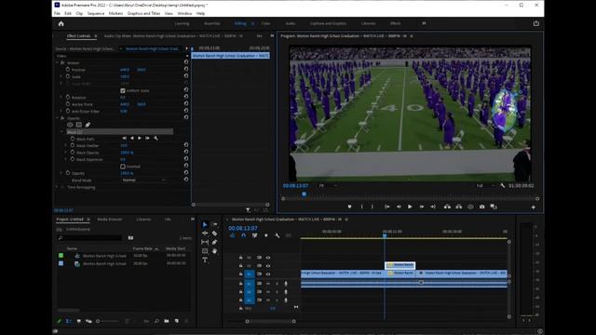Switch to the Color workspace tab
The width and height of the screenshot is (596, 335).
click(x=265, y=23)
